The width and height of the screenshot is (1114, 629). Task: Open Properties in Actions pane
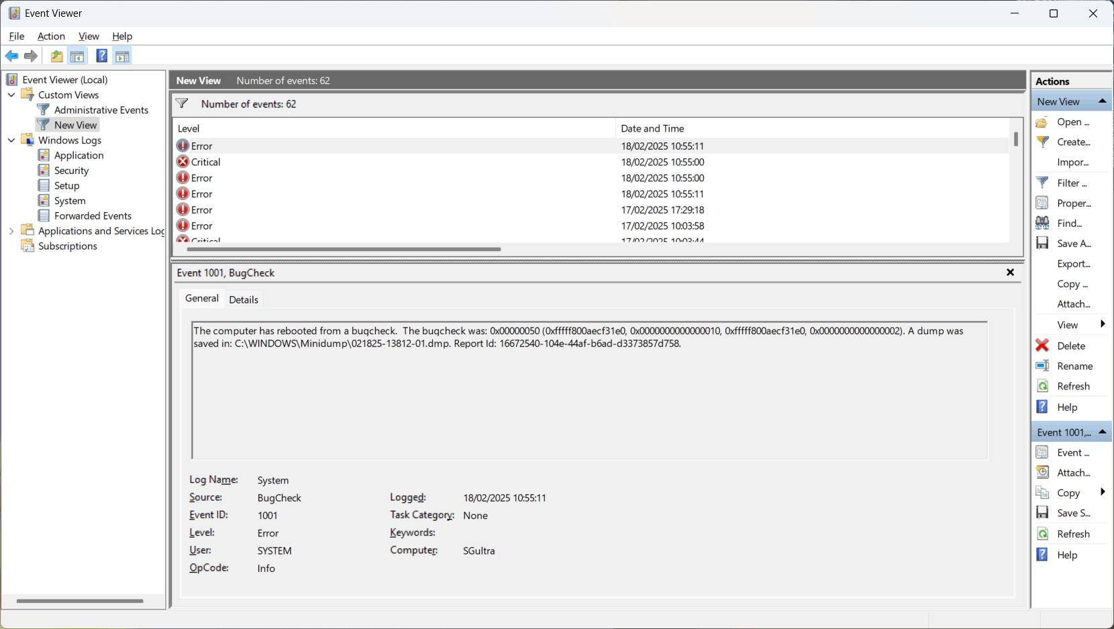(1072, 203)
